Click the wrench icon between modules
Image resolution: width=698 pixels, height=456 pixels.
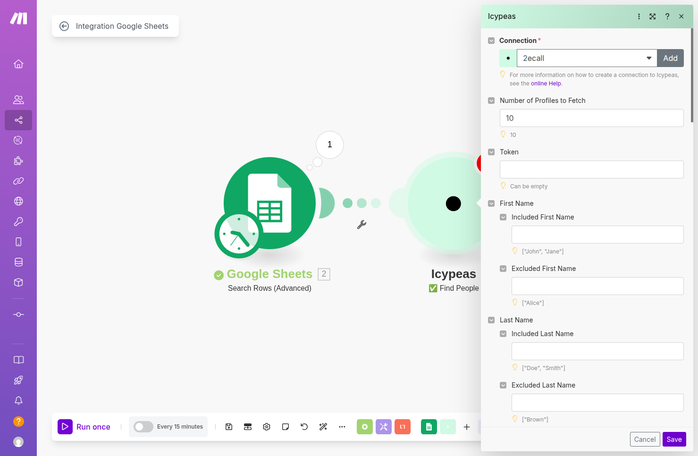(362, 225)
